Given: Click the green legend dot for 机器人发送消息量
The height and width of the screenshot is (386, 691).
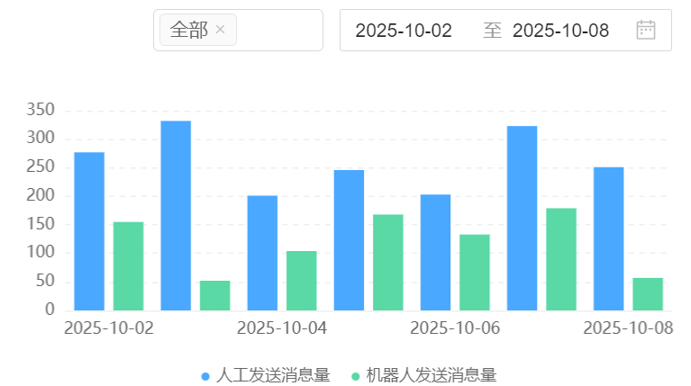Looking at the screenshot, I should point(355,375).
